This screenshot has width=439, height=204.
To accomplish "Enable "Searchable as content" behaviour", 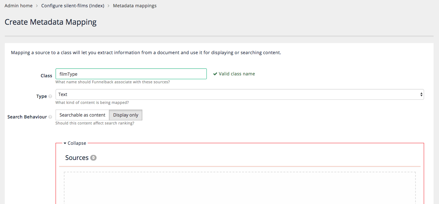I will click(x=82, y=115).
